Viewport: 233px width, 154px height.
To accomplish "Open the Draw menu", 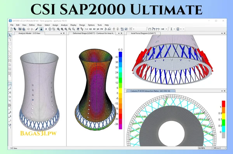I will pos(40,25).
